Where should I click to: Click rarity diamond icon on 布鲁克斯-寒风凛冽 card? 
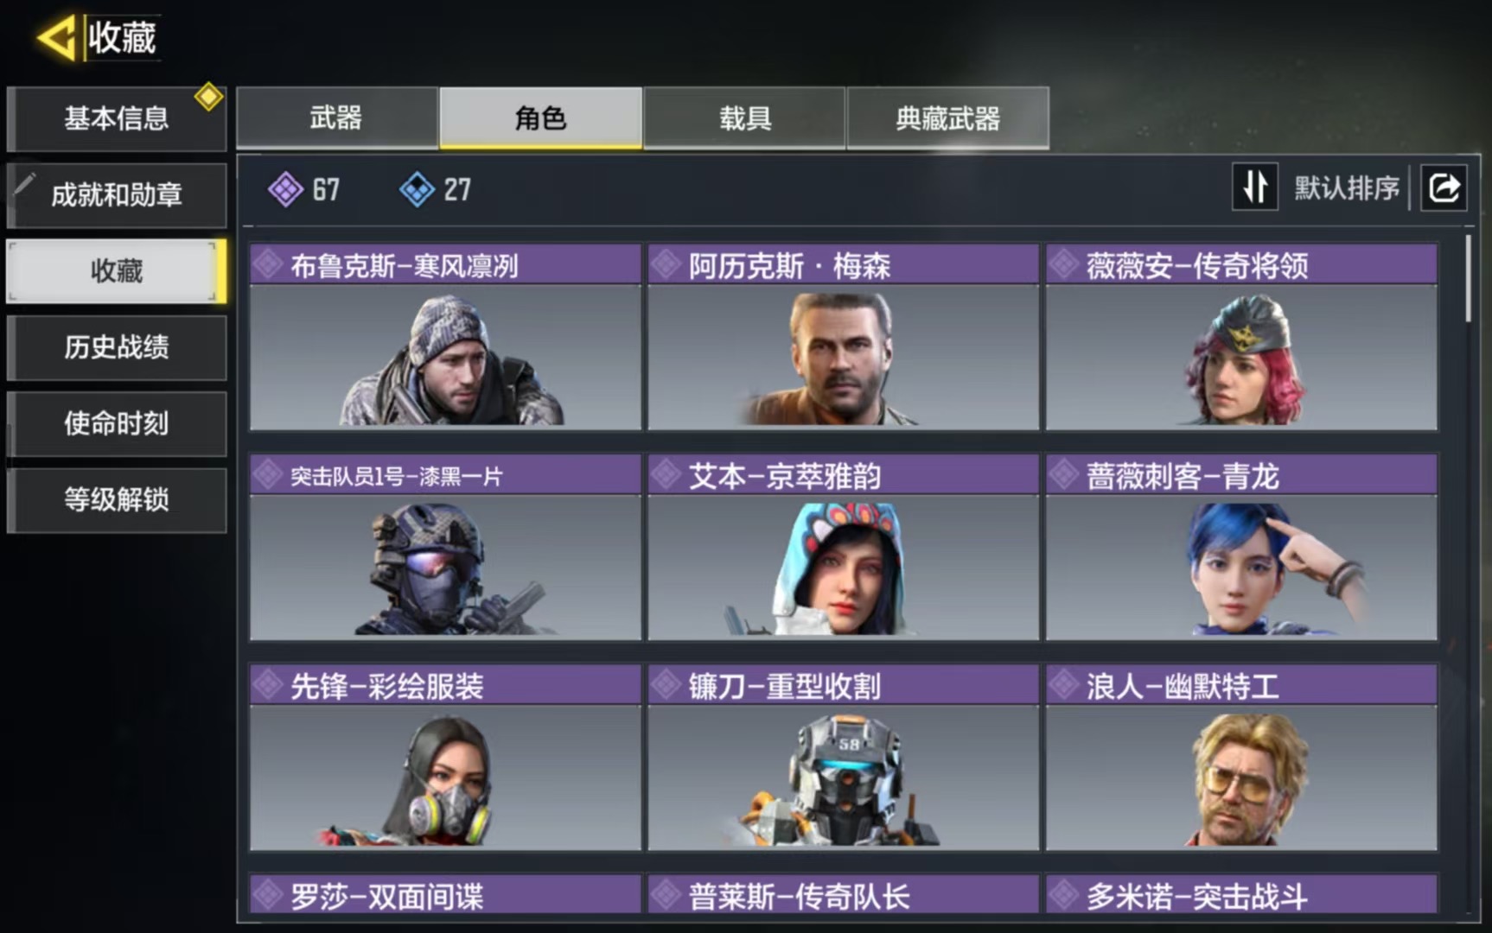click(x=268, y=264)
